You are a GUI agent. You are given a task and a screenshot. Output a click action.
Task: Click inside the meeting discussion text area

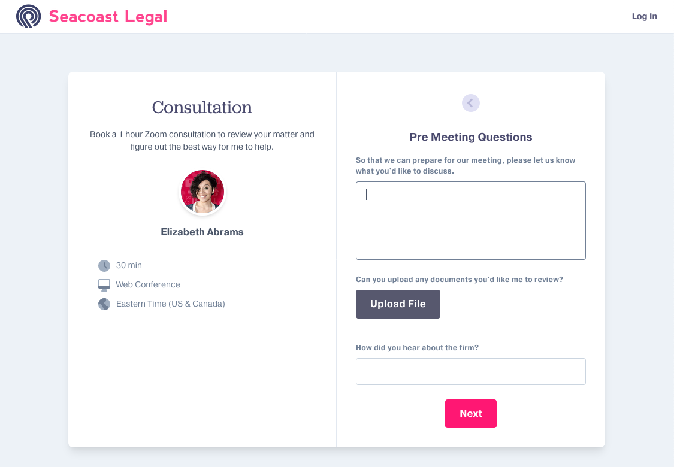click(x=471, y=220)
